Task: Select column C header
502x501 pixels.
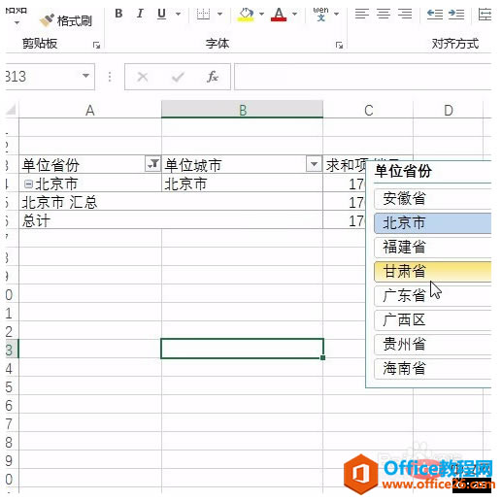Action: pyautogui.click(x=368, y=110)
